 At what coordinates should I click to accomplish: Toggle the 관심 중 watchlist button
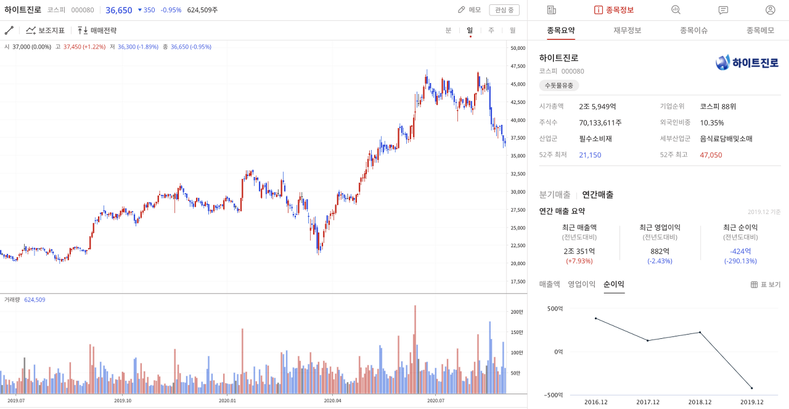[504, 10]
